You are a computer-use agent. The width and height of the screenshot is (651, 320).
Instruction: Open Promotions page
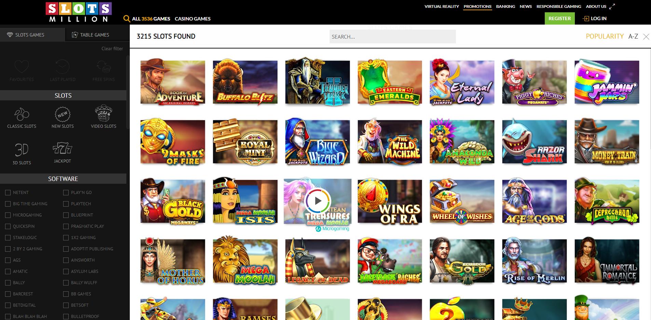pyautogui.click(x=477, y=6)
